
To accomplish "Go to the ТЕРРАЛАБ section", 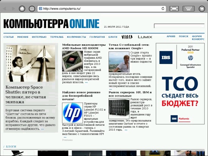I will click(x=57, y=37).
